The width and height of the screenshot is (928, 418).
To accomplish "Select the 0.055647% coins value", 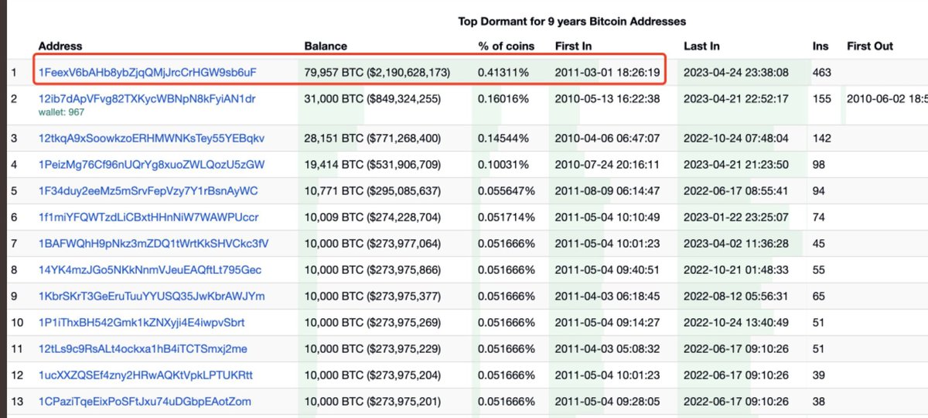I will [x=507, y=191].
